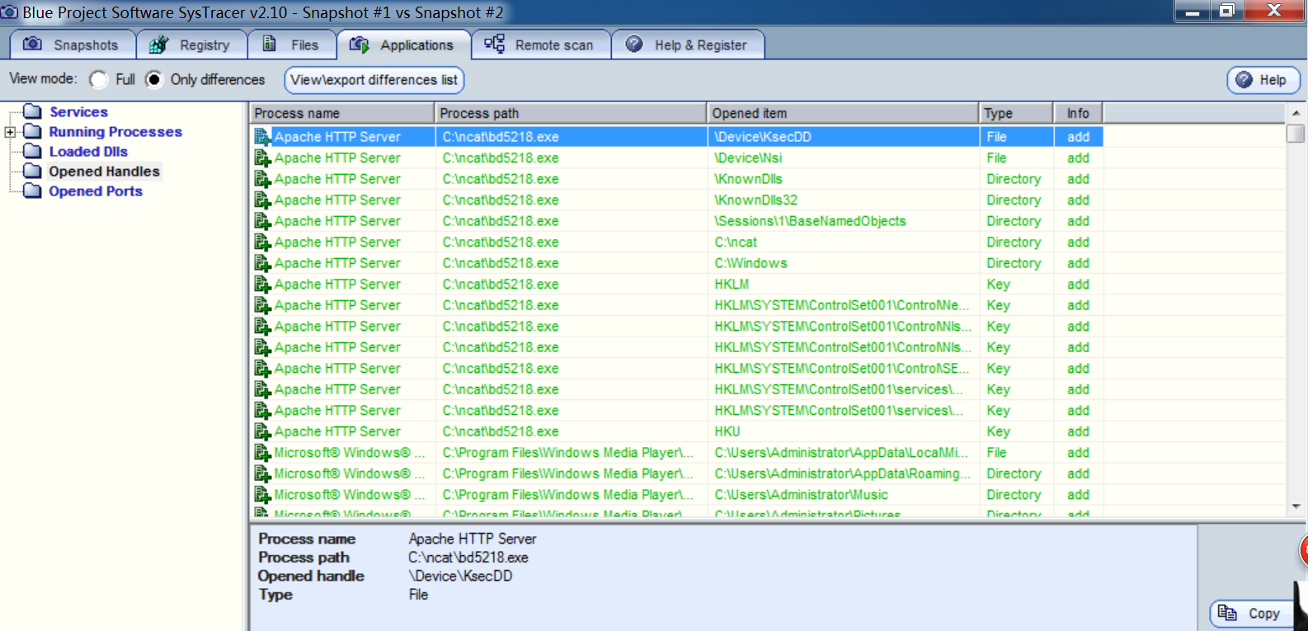1308x631 pixels.
Task: Select Loaded Dlls tree label
Action: click(88, 151)
